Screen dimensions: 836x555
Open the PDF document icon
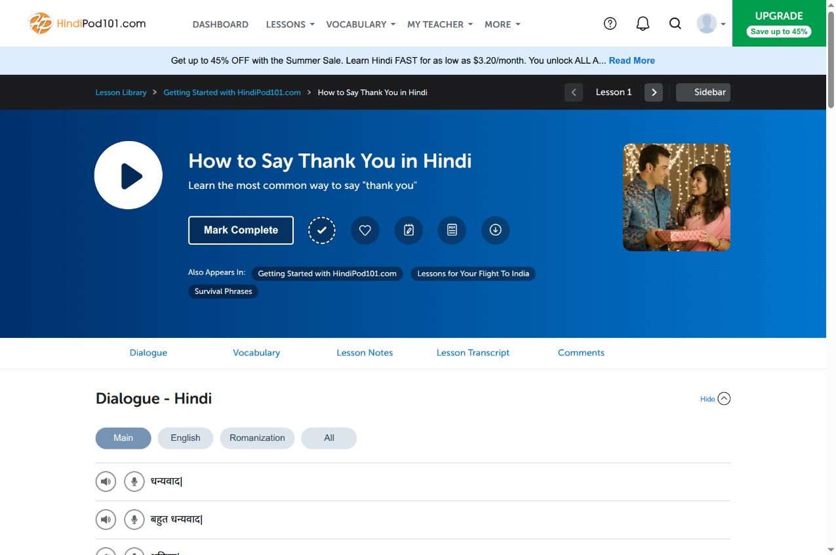click(452, 230)
